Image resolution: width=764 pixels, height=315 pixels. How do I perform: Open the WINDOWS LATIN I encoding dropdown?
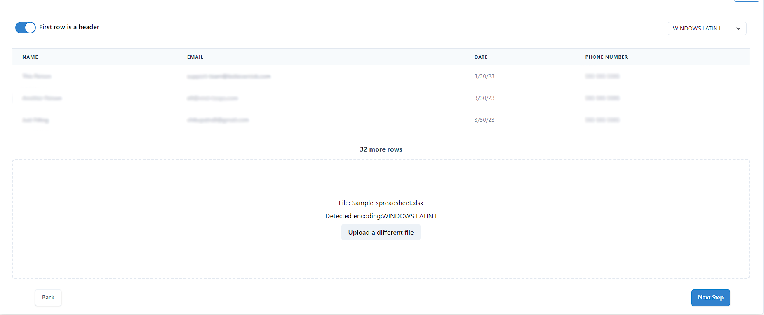click(x=707, y=28)
